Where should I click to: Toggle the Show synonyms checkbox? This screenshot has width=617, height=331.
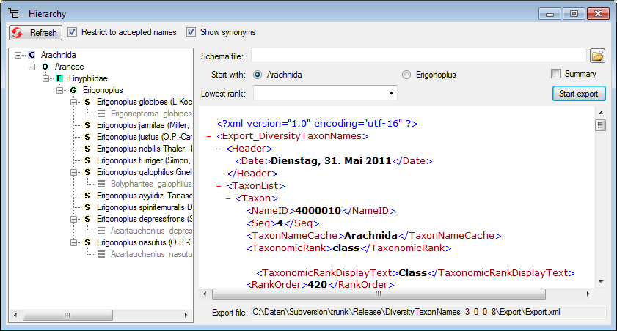click(x=191, y=32)
